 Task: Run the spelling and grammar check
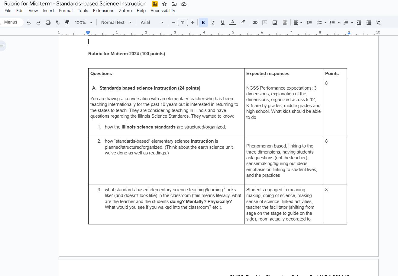pos(57,22)
